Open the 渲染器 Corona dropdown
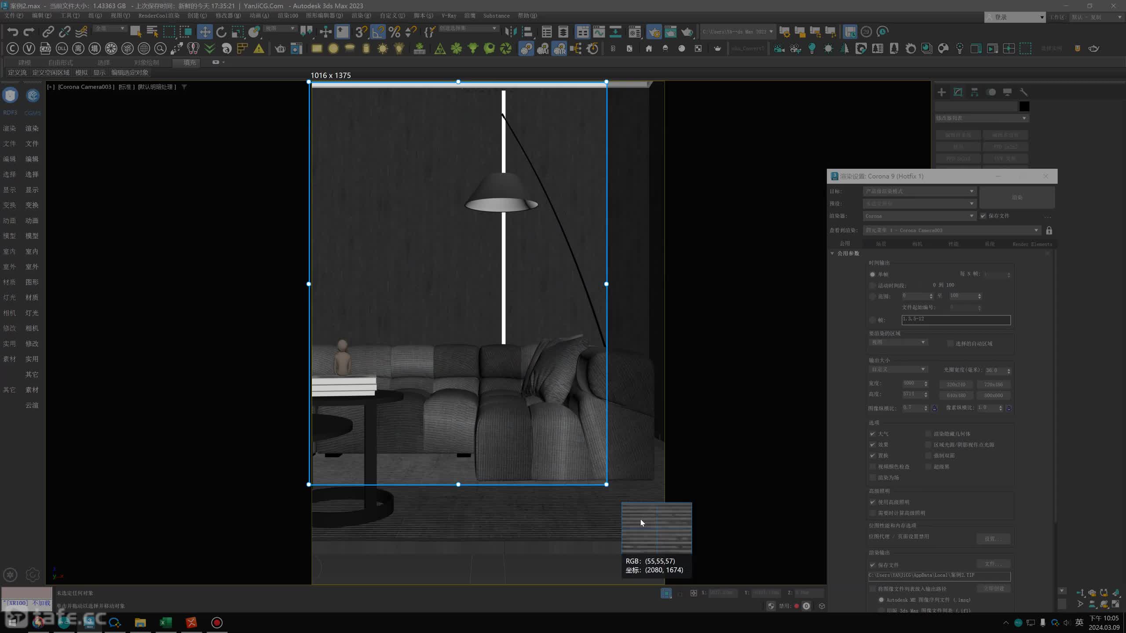The height and width of the screenshot is (633, 1126). (919, 216)
